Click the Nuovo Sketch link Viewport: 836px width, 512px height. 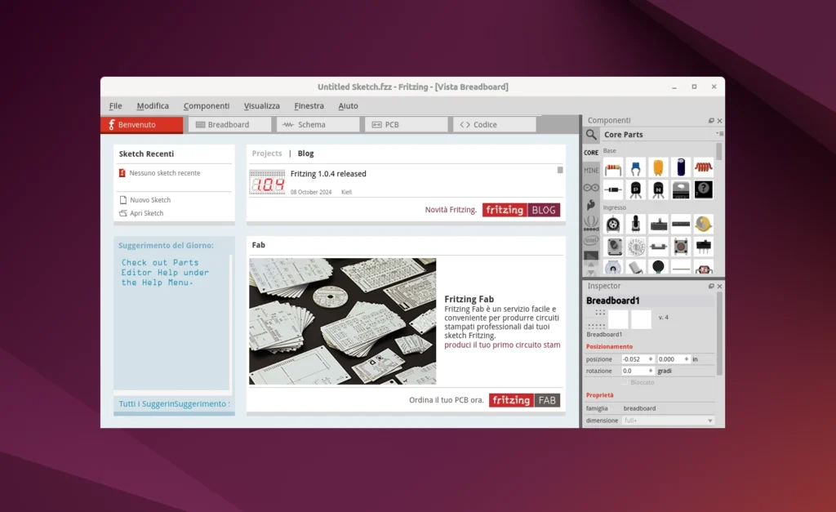(150, 200)
